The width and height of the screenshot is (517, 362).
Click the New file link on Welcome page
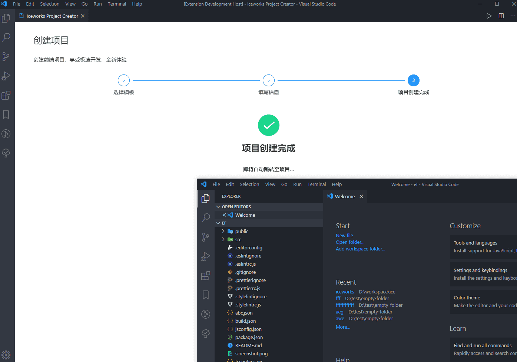344,235
